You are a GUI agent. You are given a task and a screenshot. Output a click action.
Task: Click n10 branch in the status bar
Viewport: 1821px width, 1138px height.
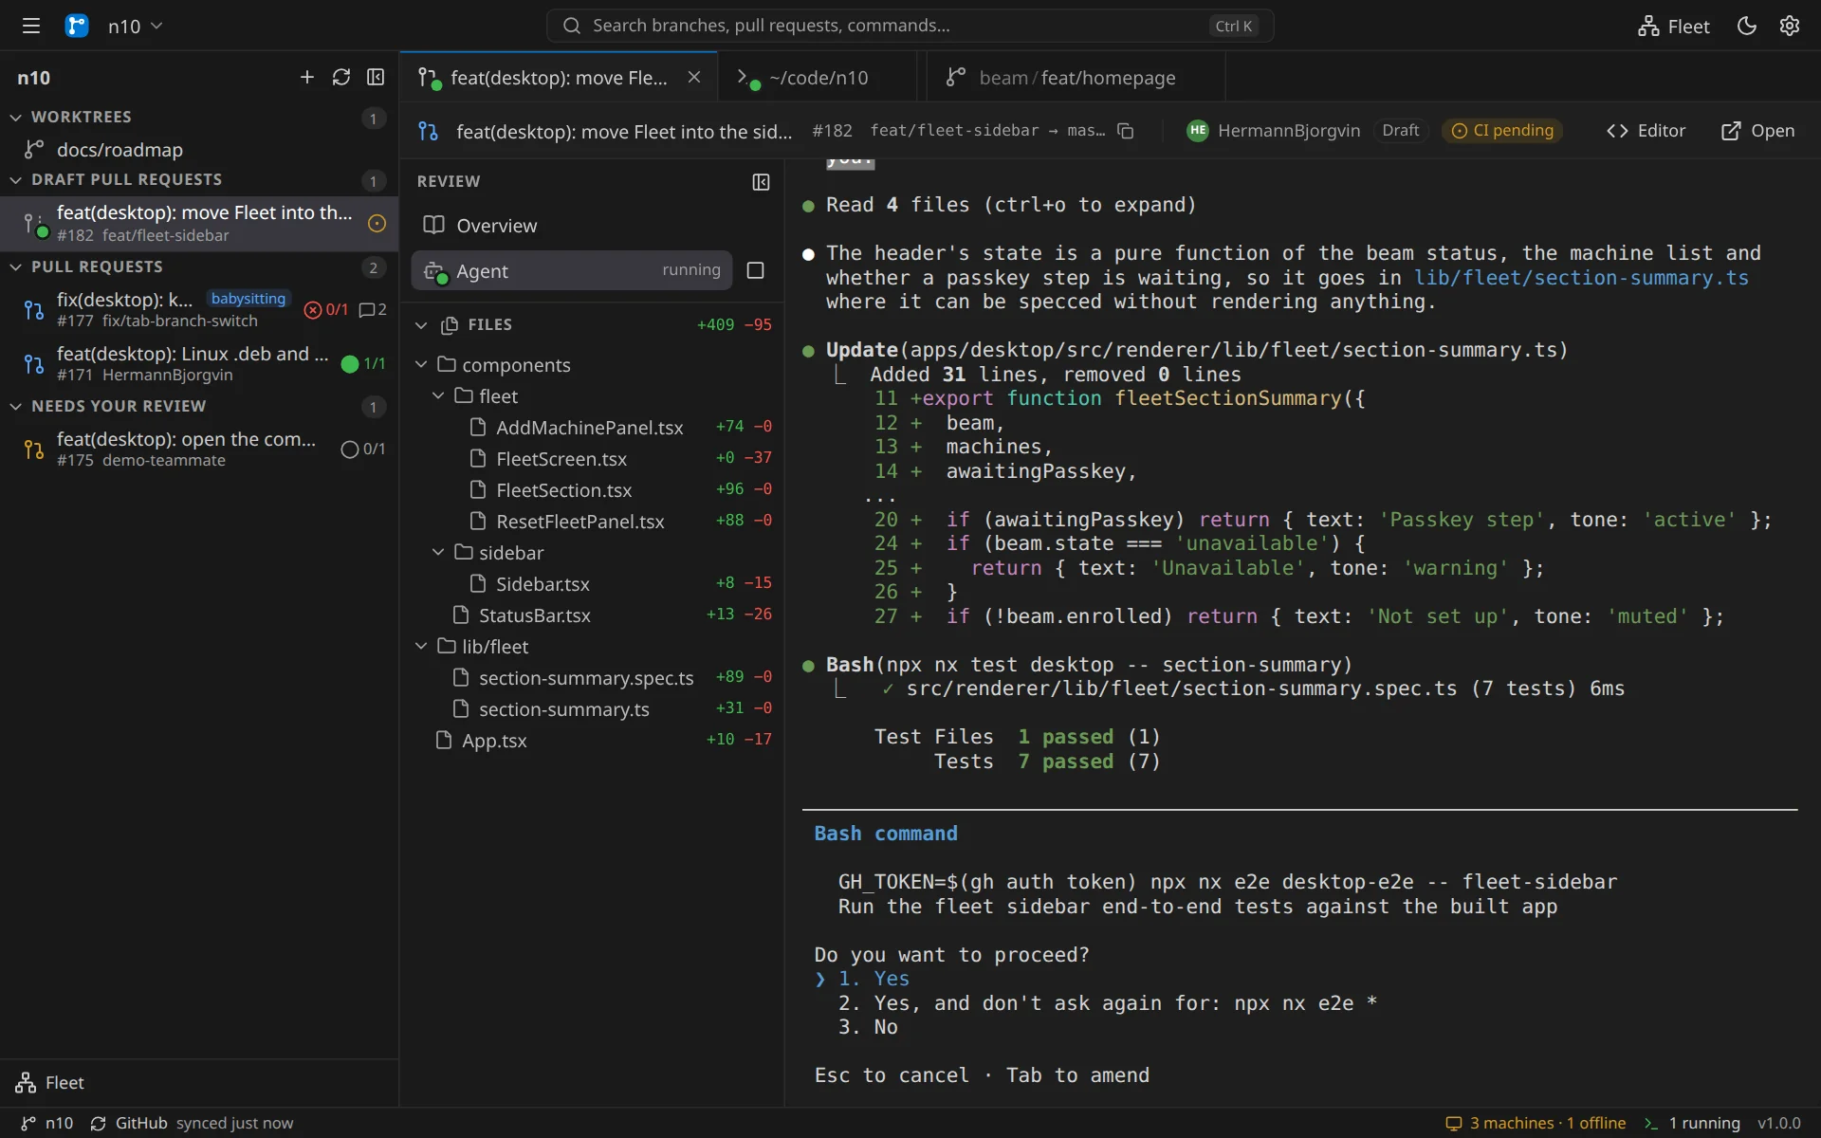47,1123
